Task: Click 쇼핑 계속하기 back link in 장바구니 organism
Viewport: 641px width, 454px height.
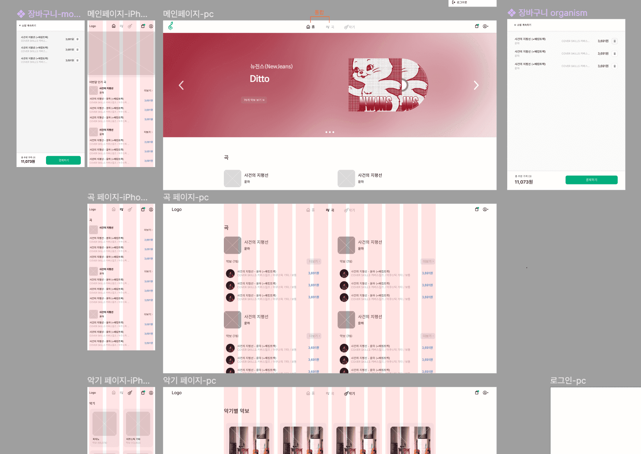Action: tap(523, 25)
